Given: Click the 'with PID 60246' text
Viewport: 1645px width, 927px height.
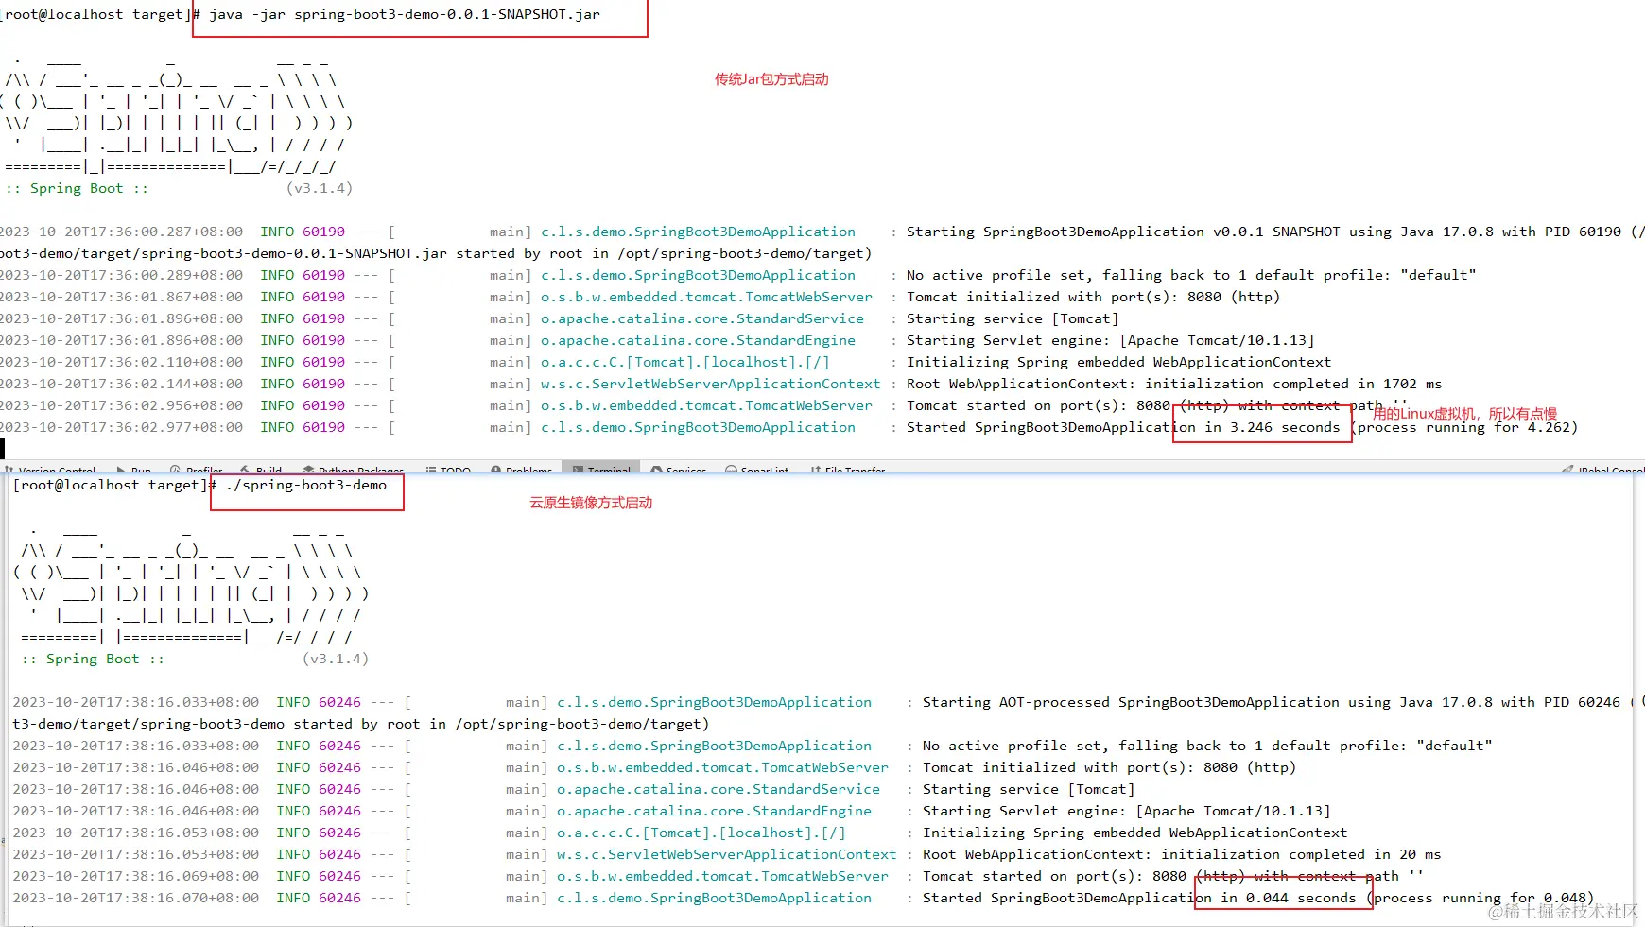Looking at the screenshot, I should (x=1561, y=702).
